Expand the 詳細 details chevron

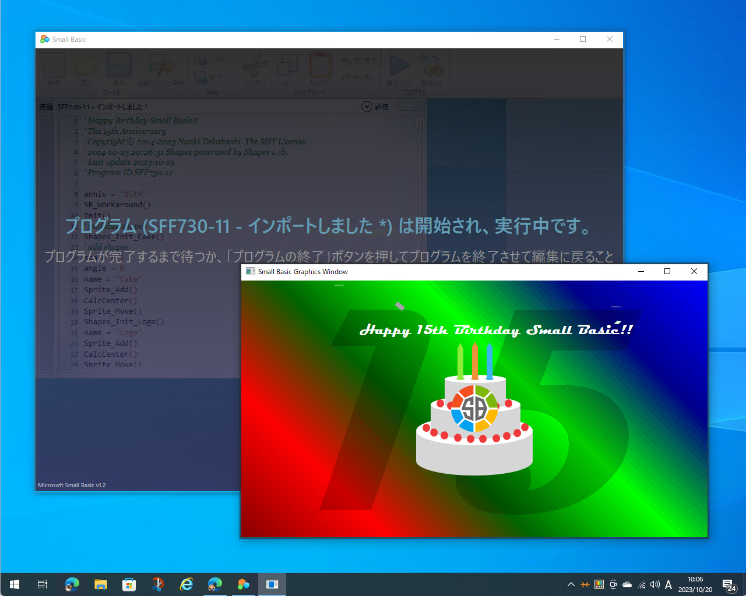pos(367,107)
